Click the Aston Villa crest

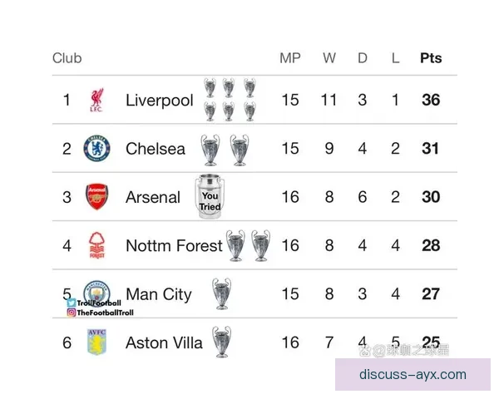(96, 342)
